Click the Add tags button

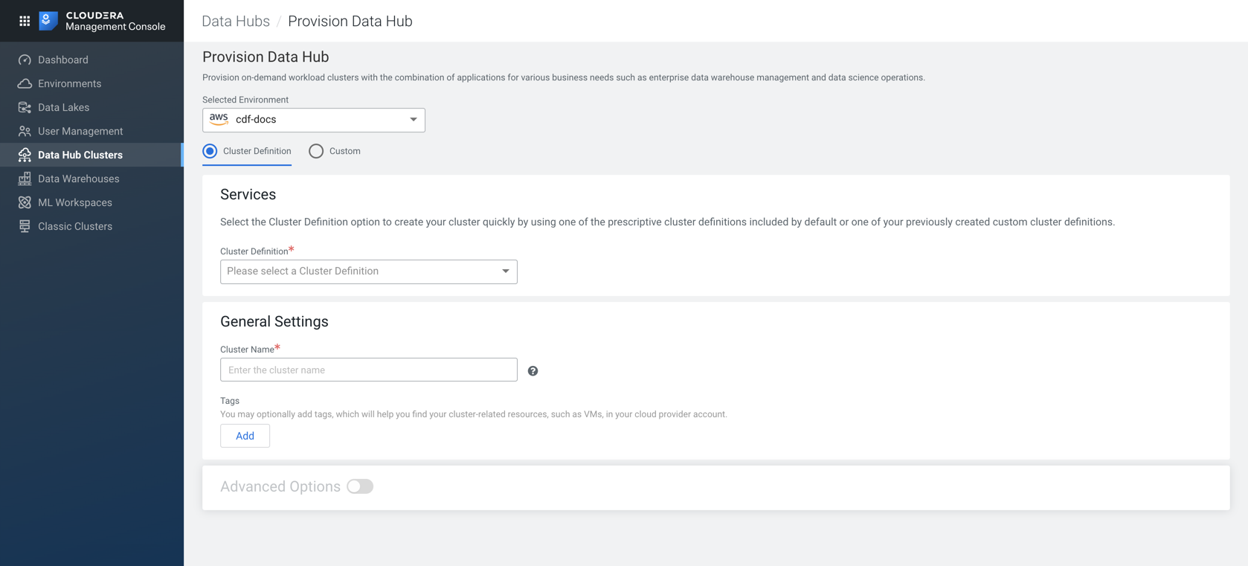point(245,436)
